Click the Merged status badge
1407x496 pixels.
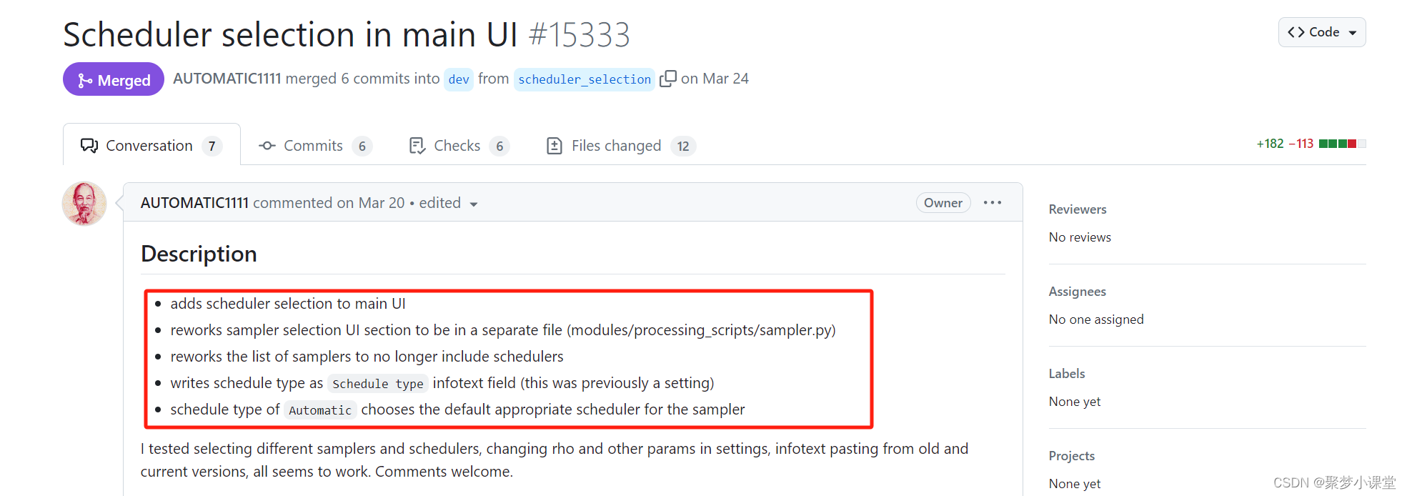(x=114, y=79)
